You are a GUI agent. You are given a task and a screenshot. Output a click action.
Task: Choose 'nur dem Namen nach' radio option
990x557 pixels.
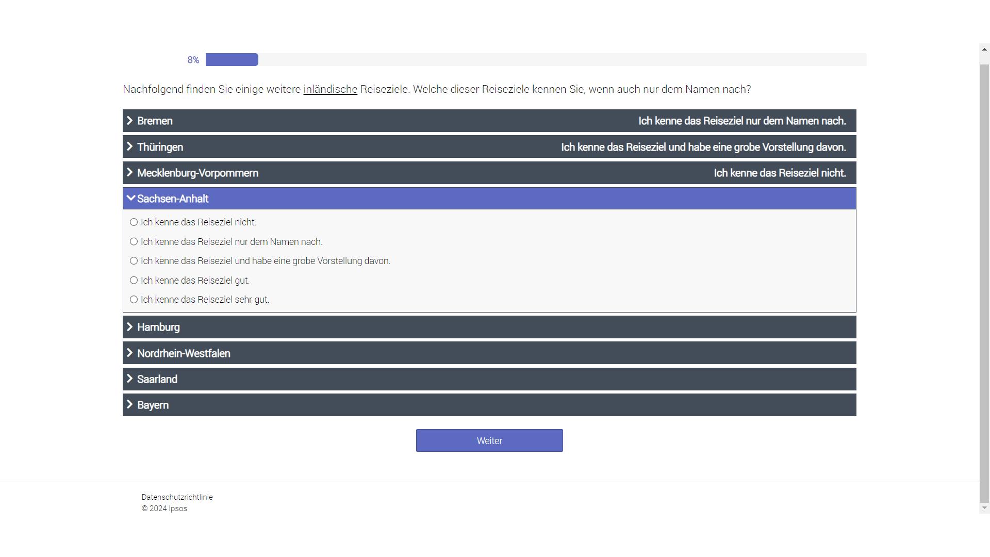pos(134,242)
